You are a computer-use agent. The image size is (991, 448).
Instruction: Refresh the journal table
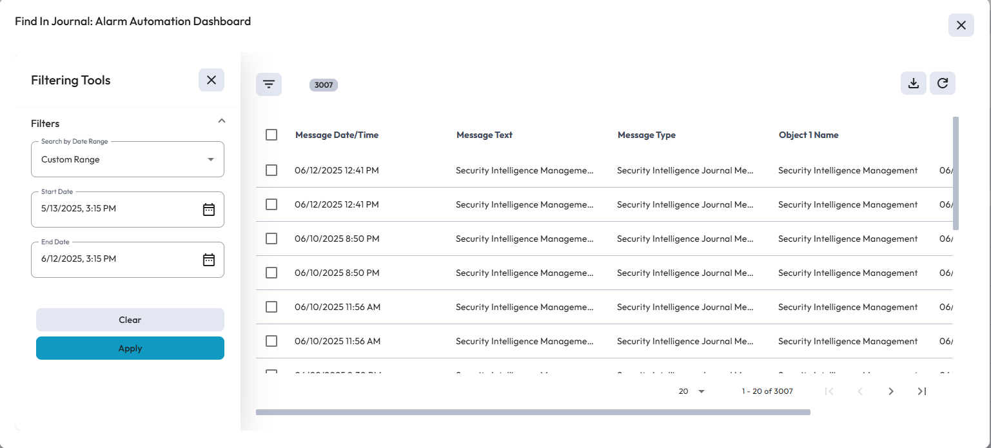942,83
